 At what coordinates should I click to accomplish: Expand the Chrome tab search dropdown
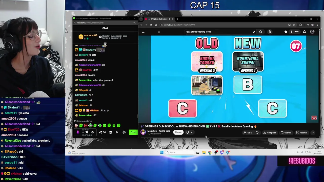[x=141, y=19]
